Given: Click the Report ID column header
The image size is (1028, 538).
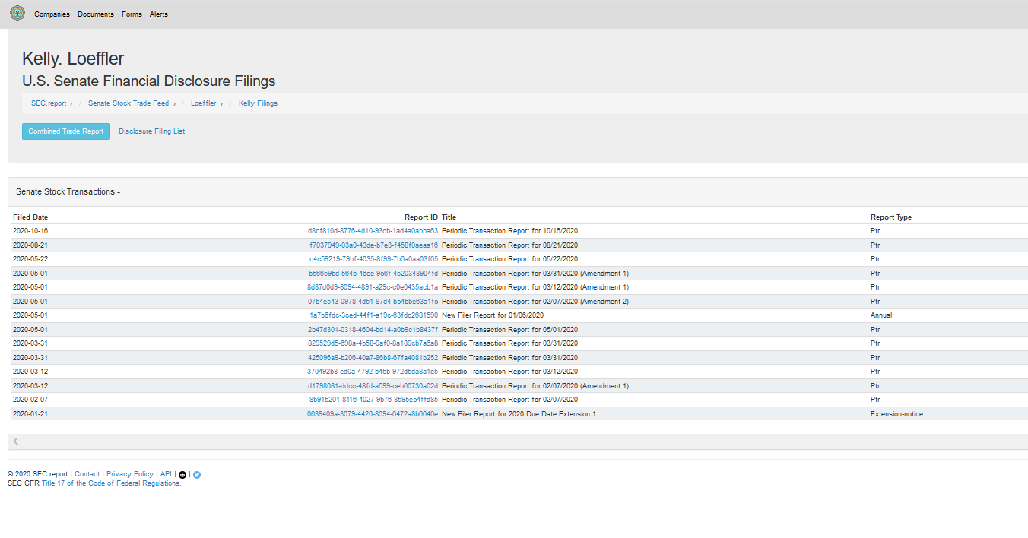Looking at the screenshot, I should pos(421,217).
